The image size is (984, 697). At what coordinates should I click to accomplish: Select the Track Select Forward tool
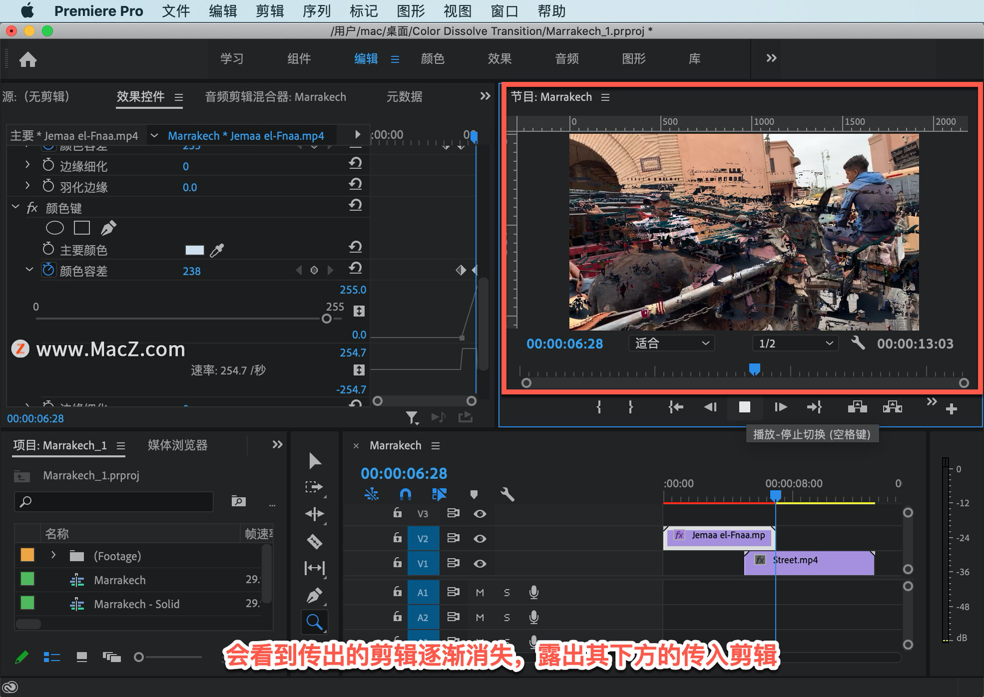pos(314,487)
